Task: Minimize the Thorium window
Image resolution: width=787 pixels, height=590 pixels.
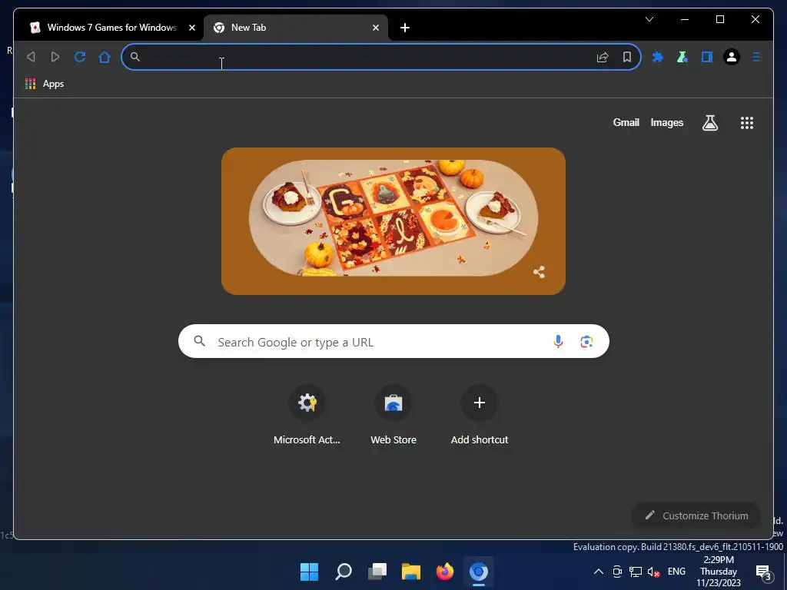Action: tap(685, 19)
